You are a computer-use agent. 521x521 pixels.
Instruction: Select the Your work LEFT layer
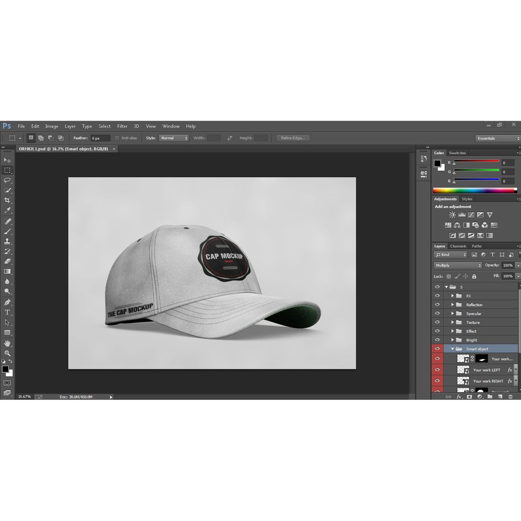[x=486, y=370]
